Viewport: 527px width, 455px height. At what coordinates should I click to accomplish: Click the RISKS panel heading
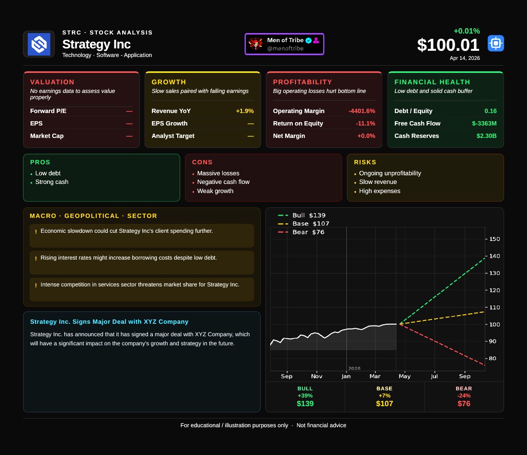365,162
